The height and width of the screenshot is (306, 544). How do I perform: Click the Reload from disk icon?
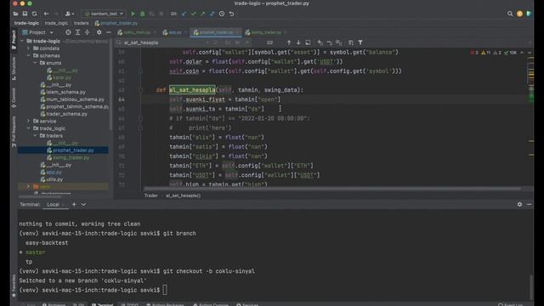click(x=34, y=14)
